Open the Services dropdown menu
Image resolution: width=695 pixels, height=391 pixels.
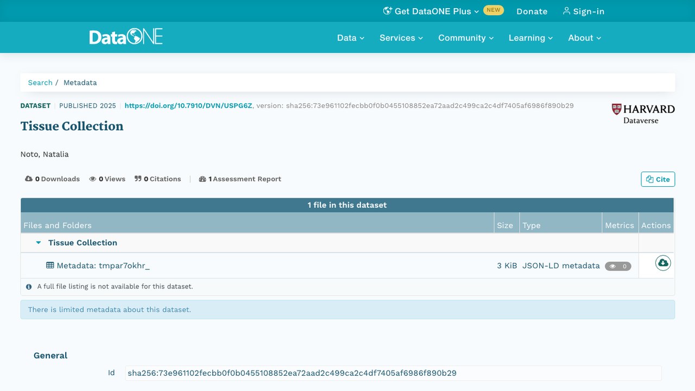coord(401,37)
